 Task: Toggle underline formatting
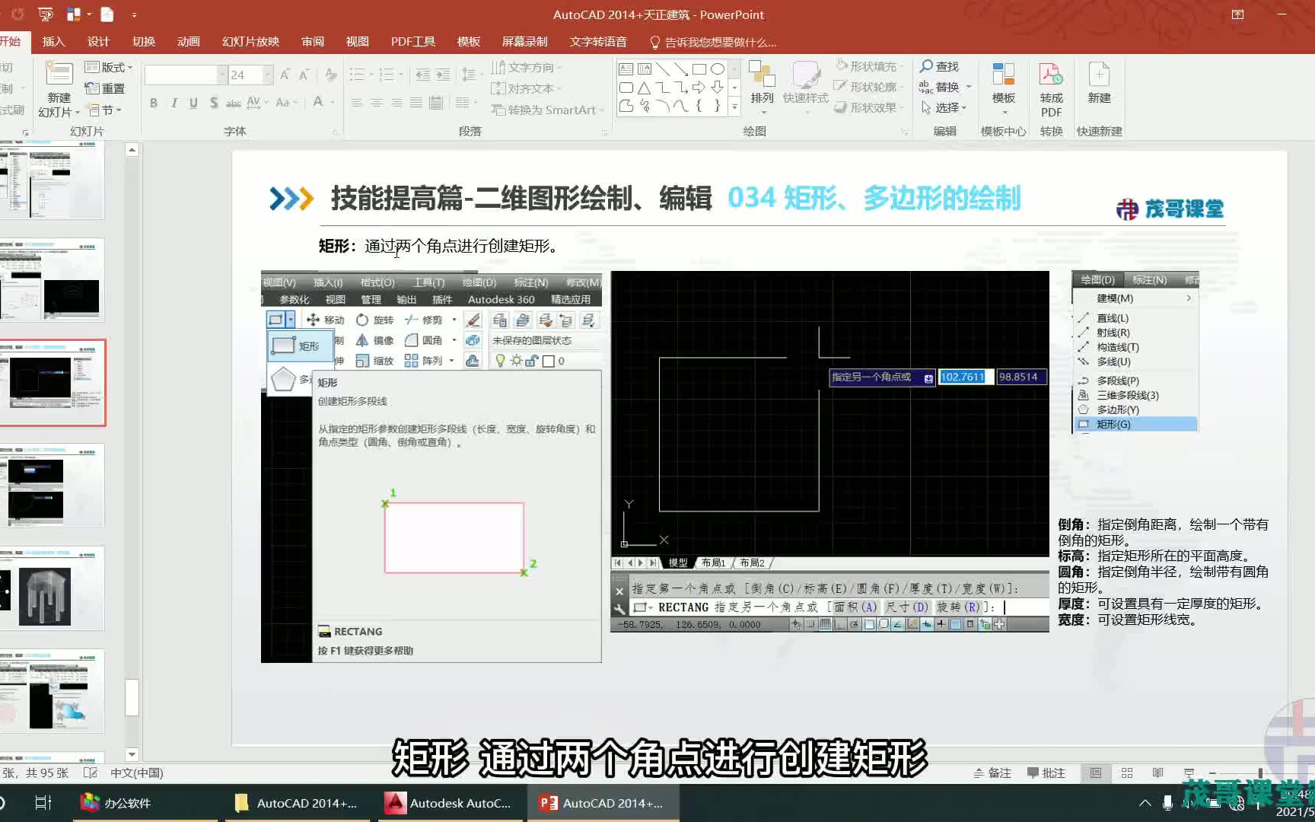pos(193,102)
